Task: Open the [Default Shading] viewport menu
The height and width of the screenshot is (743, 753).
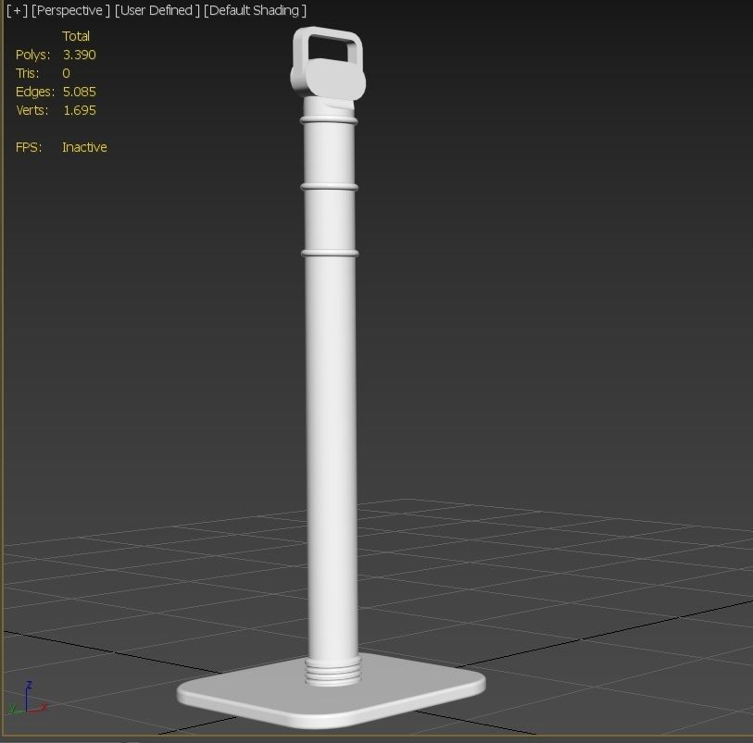Action: tap(255, 10)
